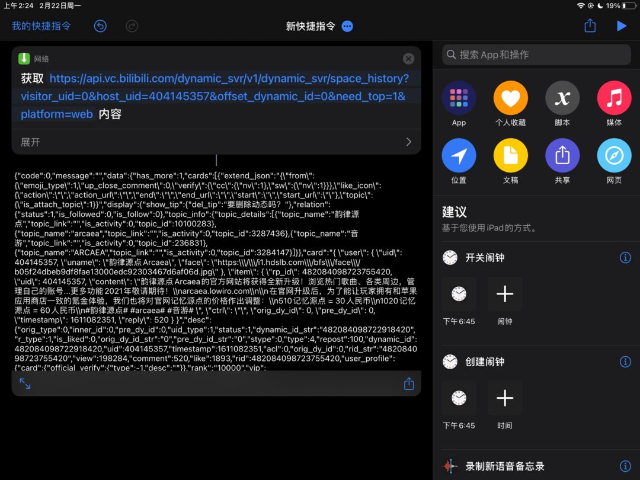Edit the bilibili API URL field
Image resolution: width=640 pixels, height=480 pixels.
[215, 97]
